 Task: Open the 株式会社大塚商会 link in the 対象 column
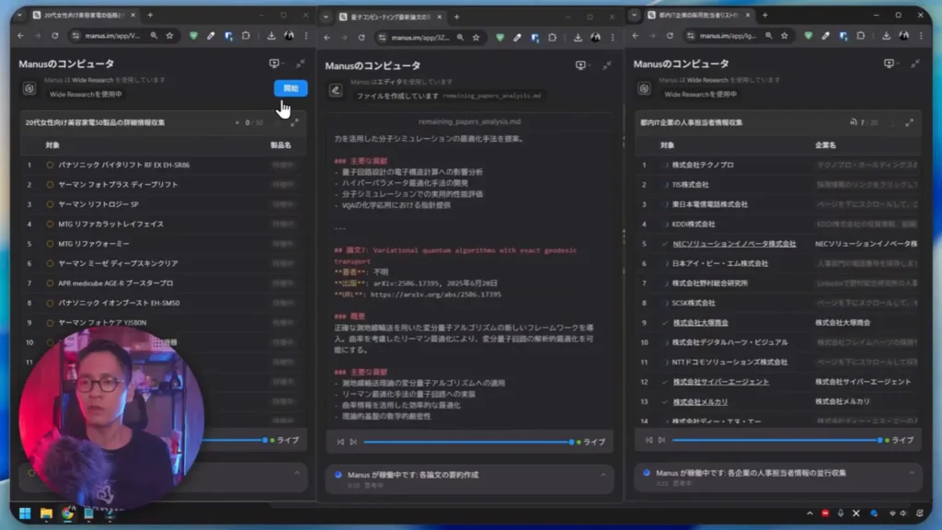pyautogui.click(x=700, y=323)
